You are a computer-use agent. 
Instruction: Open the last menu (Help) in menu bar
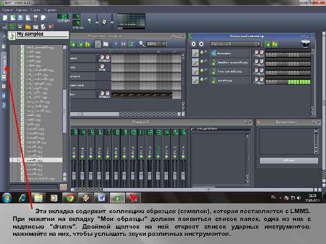50,10
